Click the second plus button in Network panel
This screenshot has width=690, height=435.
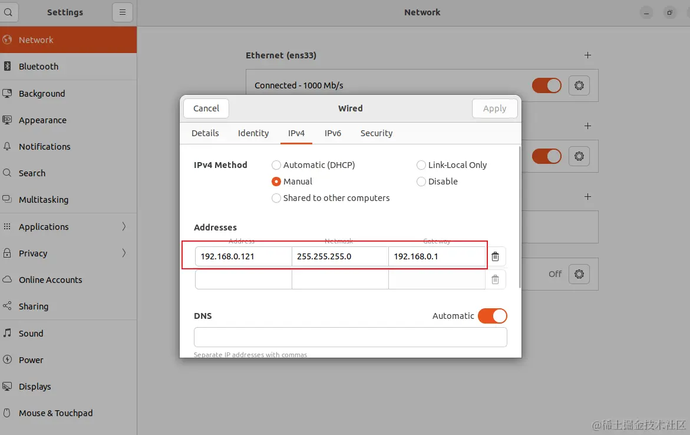click(x=587, y=126)
